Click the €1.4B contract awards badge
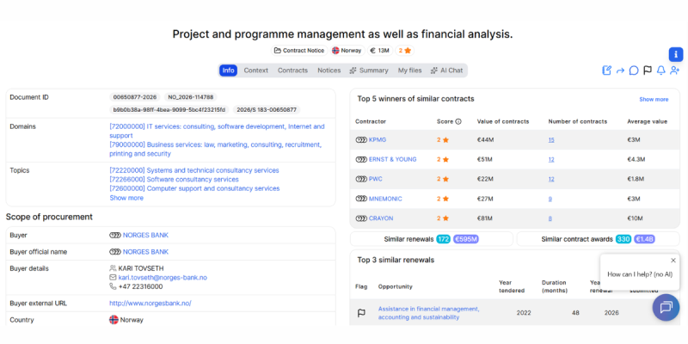This screenshot has width=688, height=344. pyautogui.click(x=644, y=239)
